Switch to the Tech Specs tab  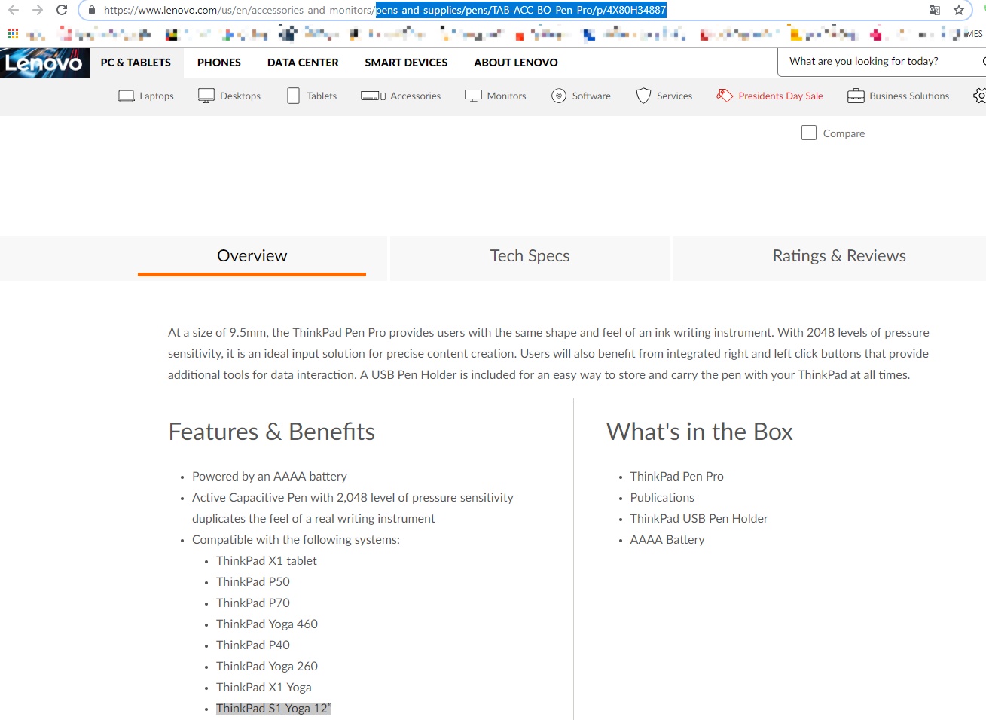coord(530,256)
